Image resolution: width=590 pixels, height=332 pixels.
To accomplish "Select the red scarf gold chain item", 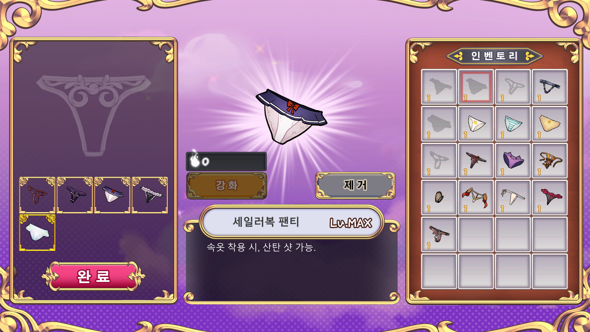I will coord(476,198).
